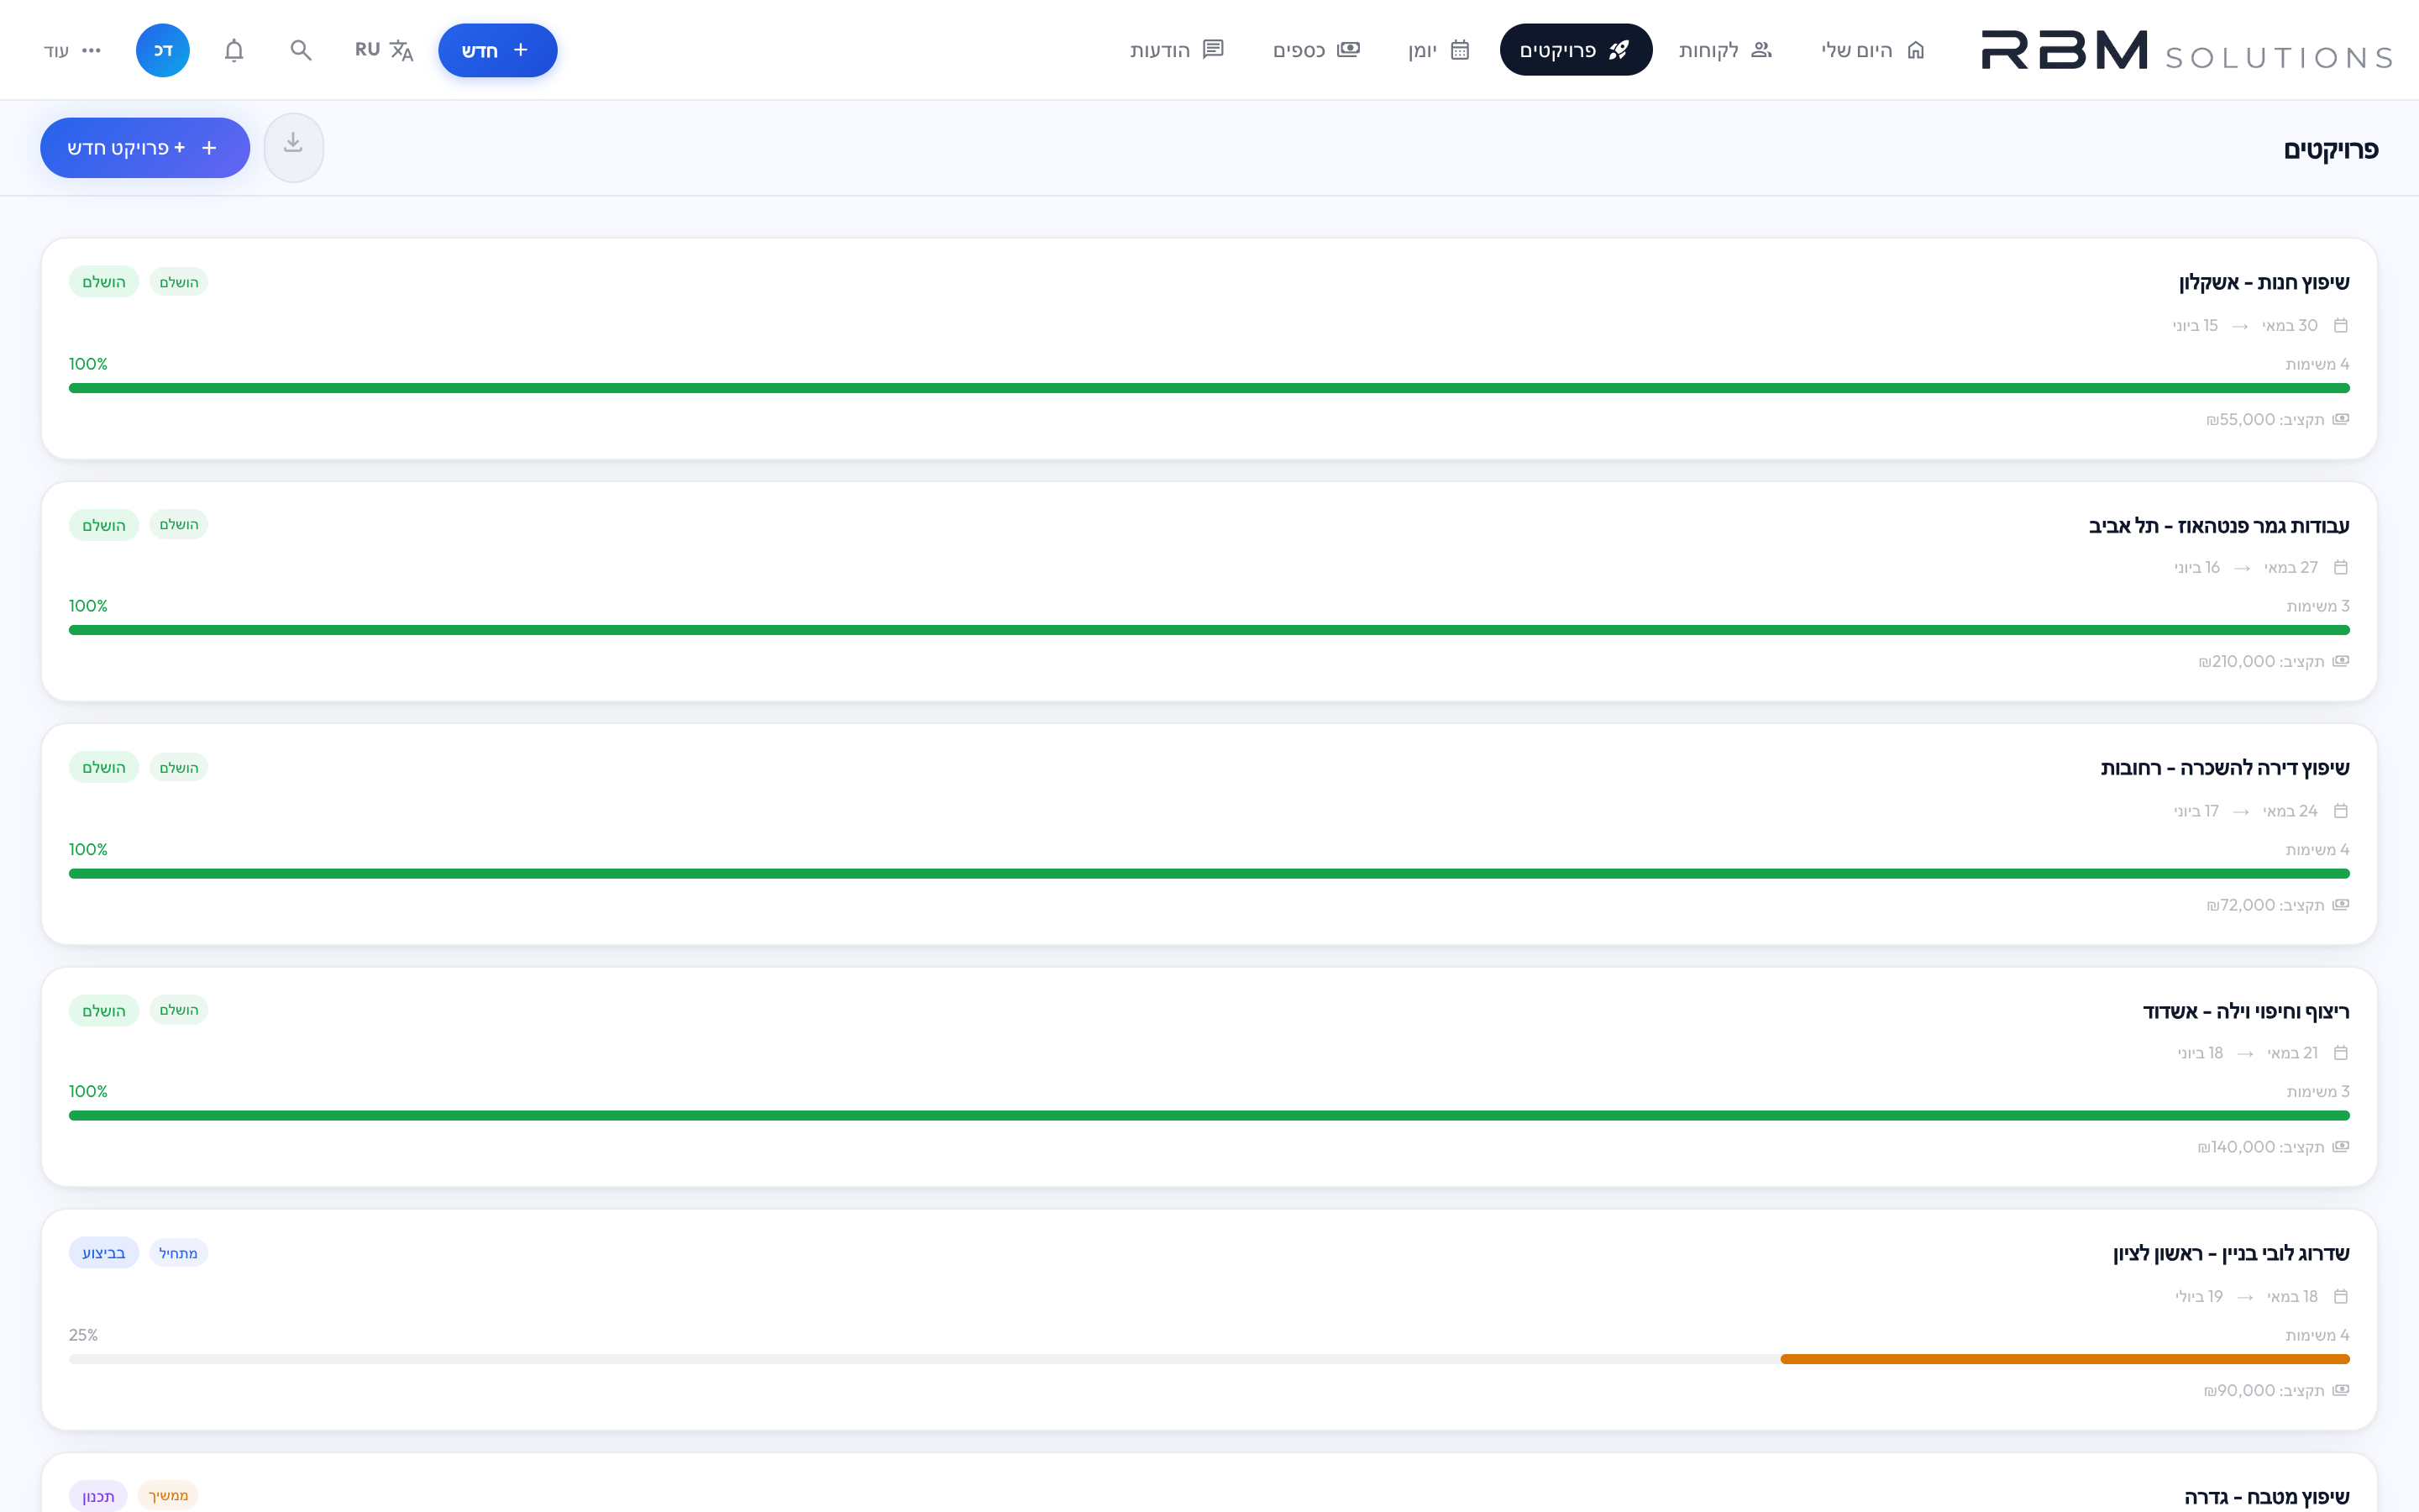The width and height of the screenshot is (2419, 1512).
Task: Open the search magnifier icon
Action: [301, 50]
